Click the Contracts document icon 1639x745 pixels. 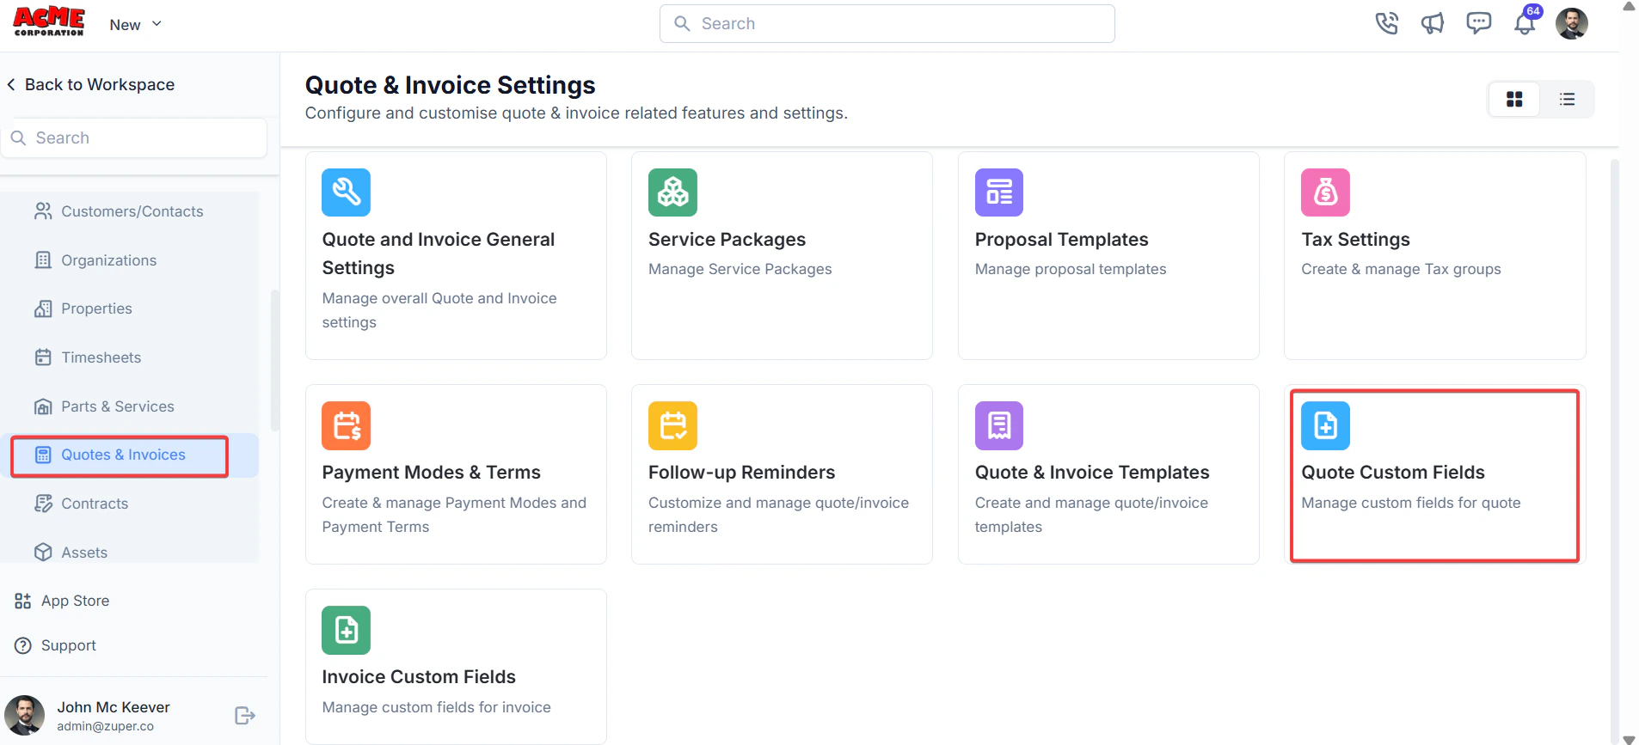[43, 504]
